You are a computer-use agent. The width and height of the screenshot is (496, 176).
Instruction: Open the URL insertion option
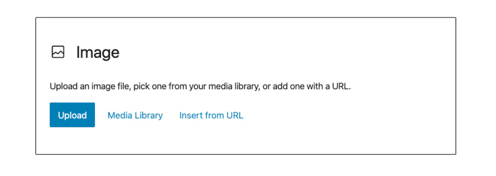[211, 115]
